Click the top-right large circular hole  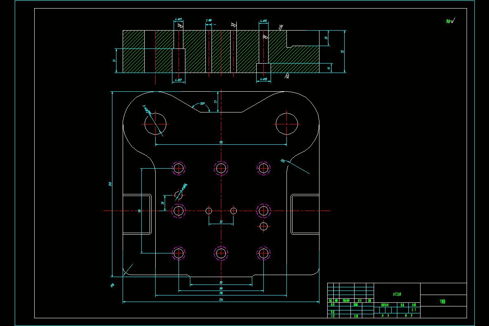click(287, 123)
